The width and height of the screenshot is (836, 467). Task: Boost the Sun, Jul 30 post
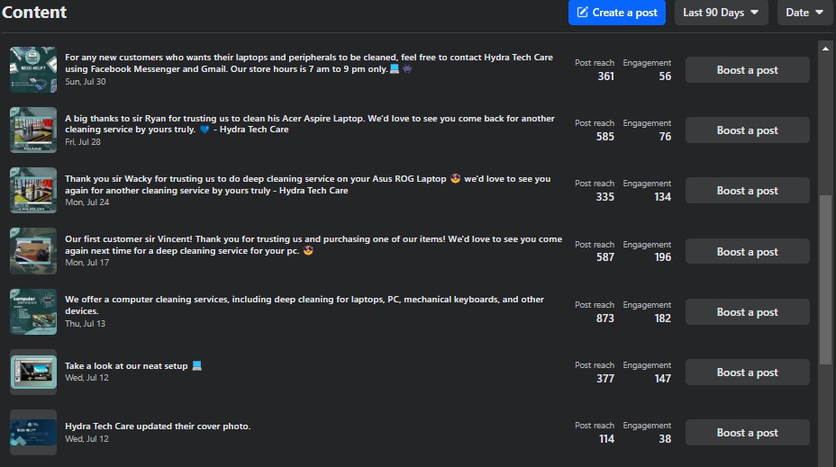[747, 70]
